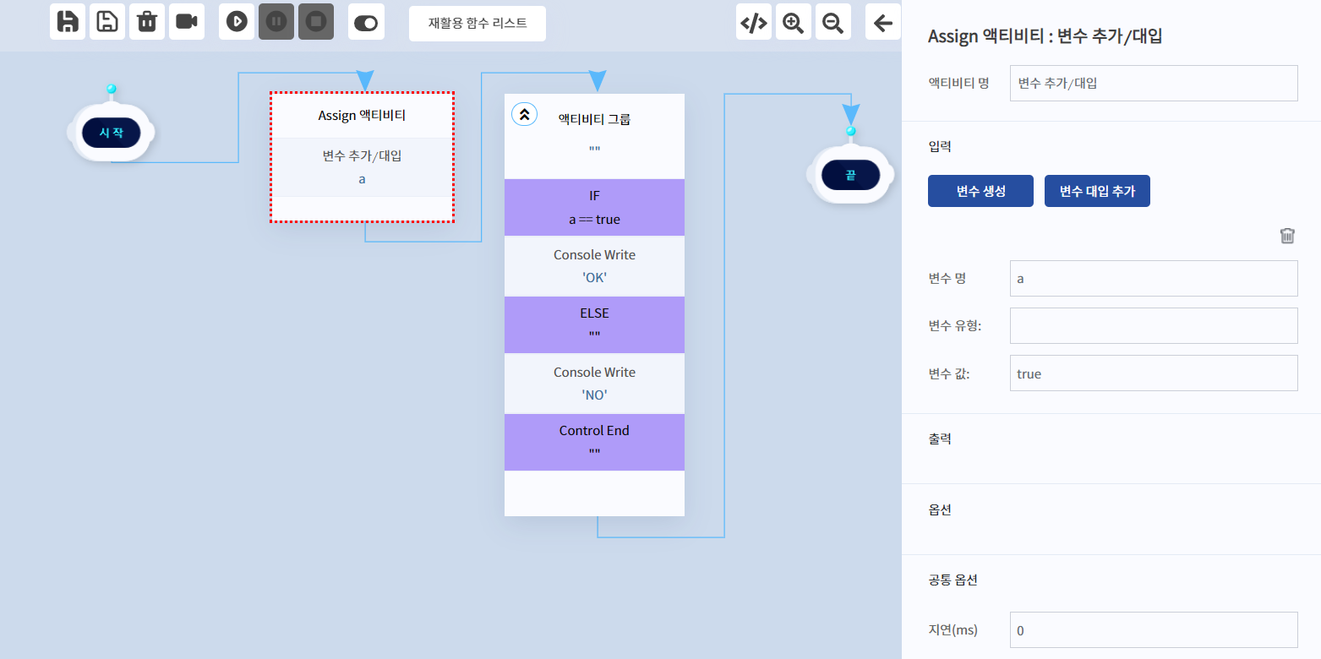Focus the 변수 값 field containing true
This screenshot has height=659, width=1321.
1154,373
